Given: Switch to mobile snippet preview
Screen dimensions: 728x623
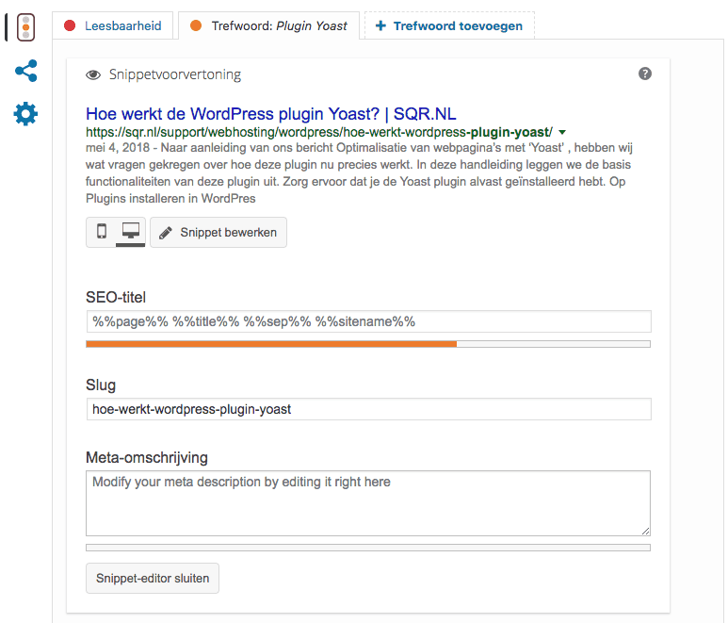Looking at the screenshot, I should pos(102,232).
